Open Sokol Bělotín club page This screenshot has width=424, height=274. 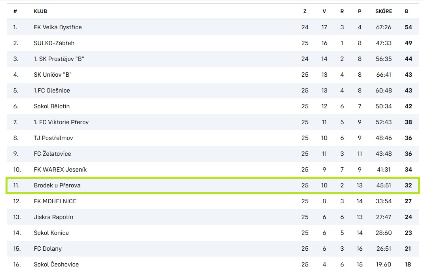(x=51, y=106)
